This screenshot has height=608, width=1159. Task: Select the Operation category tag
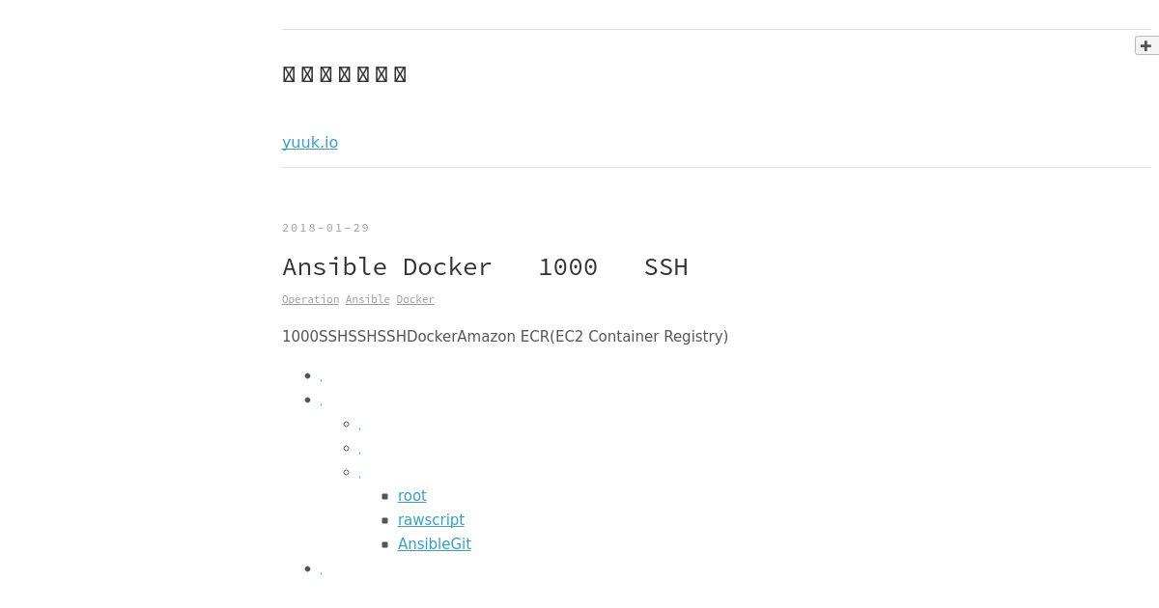coord(310,300)
